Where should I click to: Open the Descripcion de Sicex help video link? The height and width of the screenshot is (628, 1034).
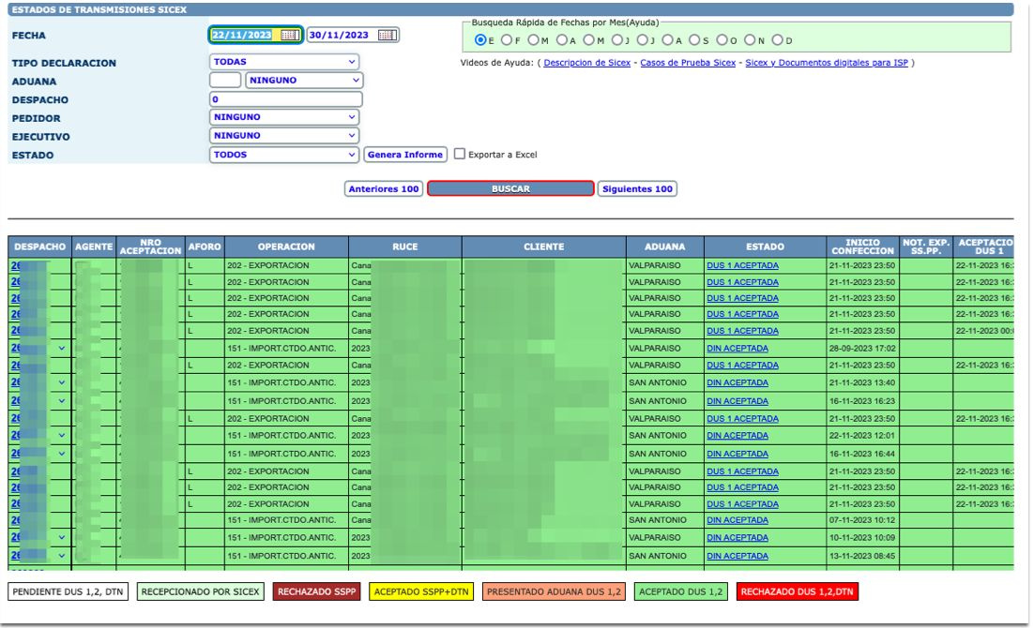[x=586, y=63]
